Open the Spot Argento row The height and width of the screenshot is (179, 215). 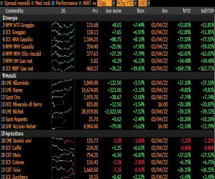(107, 119)
